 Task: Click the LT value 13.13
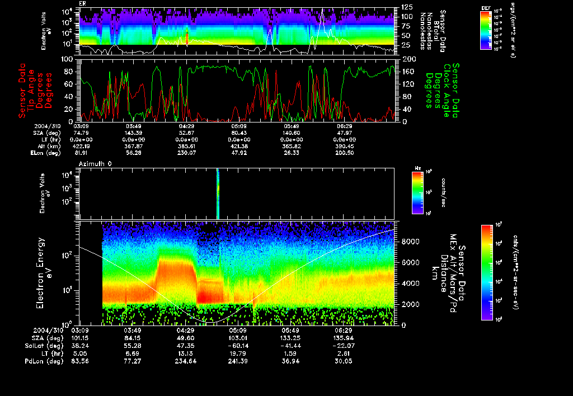click(186, 353)
